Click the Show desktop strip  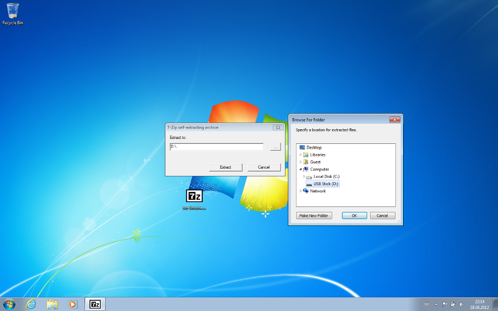tap(495, 304)
